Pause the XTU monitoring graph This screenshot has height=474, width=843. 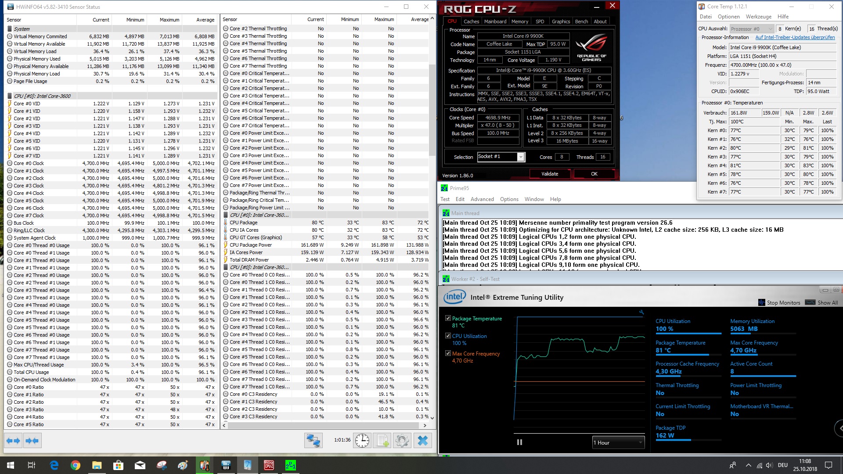[519, 442]
